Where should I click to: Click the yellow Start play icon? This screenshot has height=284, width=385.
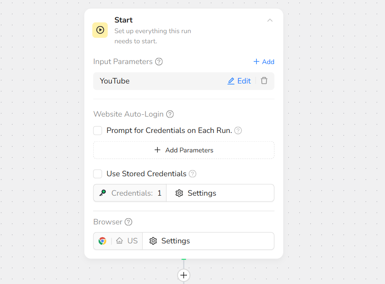tap(100, 30)
